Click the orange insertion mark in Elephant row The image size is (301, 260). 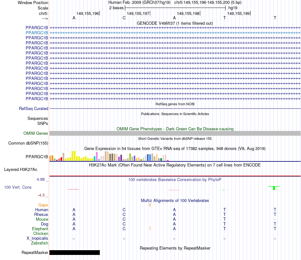click(150, 228)
